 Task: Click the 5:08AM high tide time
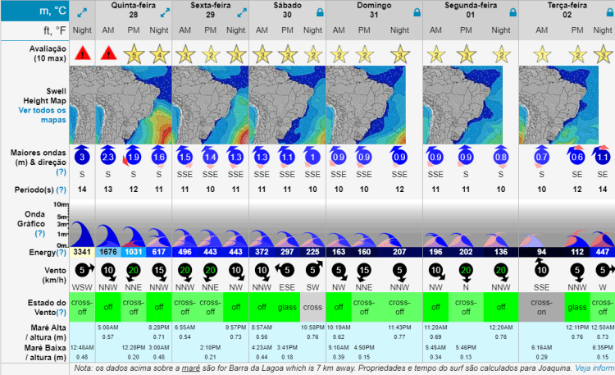(108, 327)
